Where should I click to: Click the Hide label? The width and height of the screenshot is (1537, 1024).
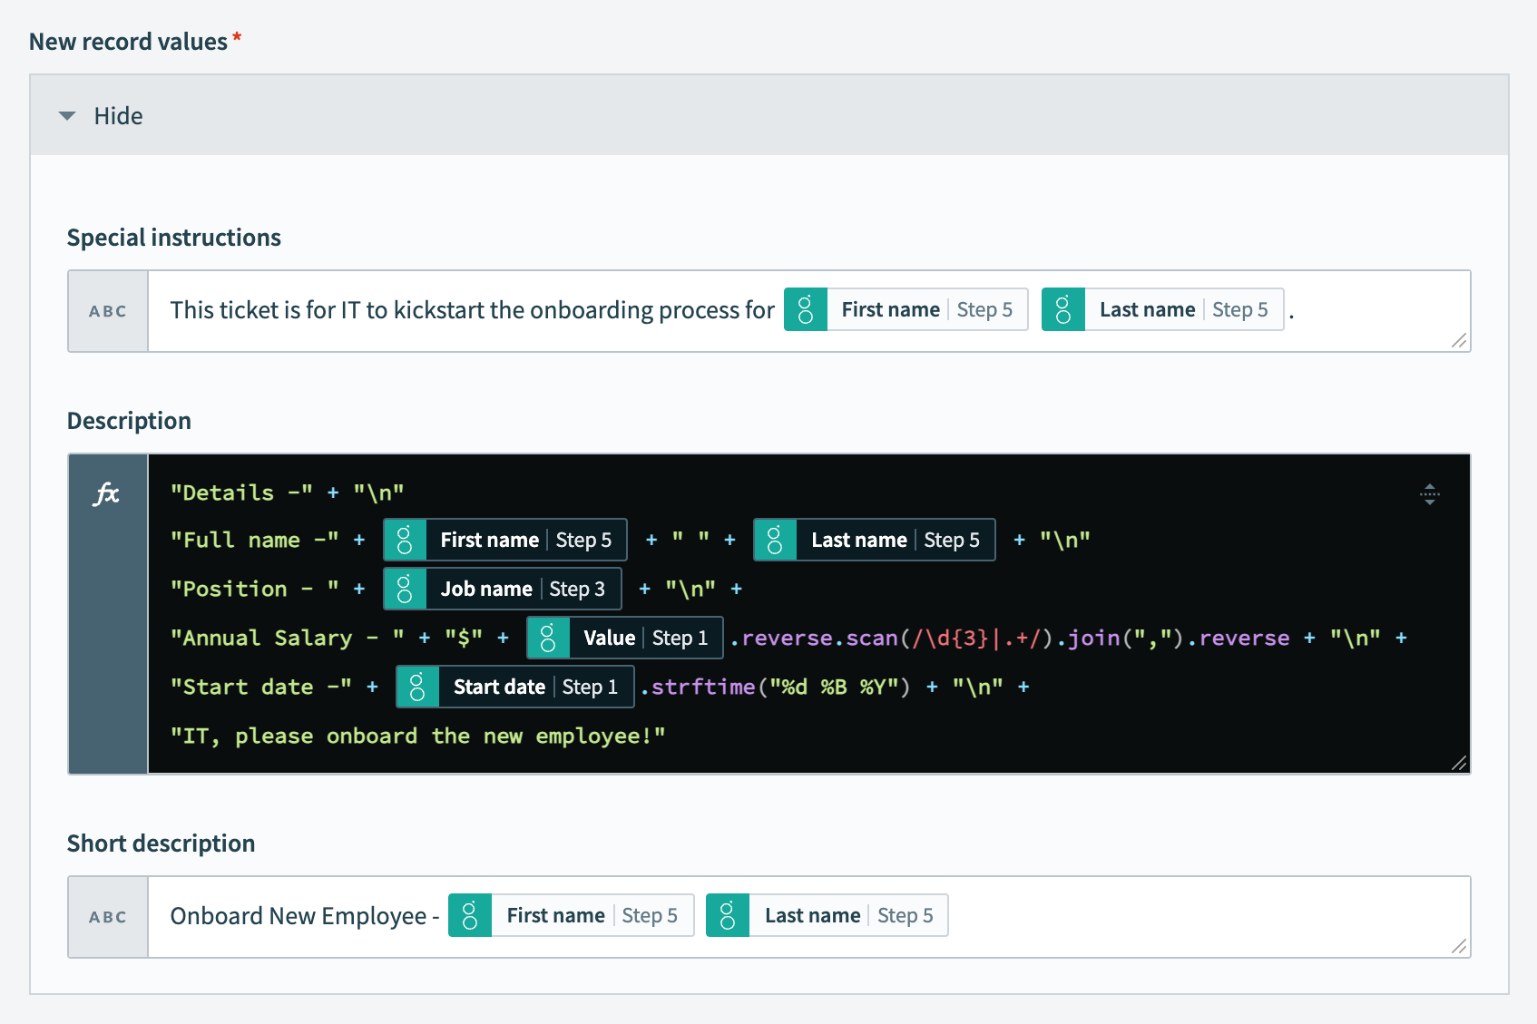(x=117, y=115)
